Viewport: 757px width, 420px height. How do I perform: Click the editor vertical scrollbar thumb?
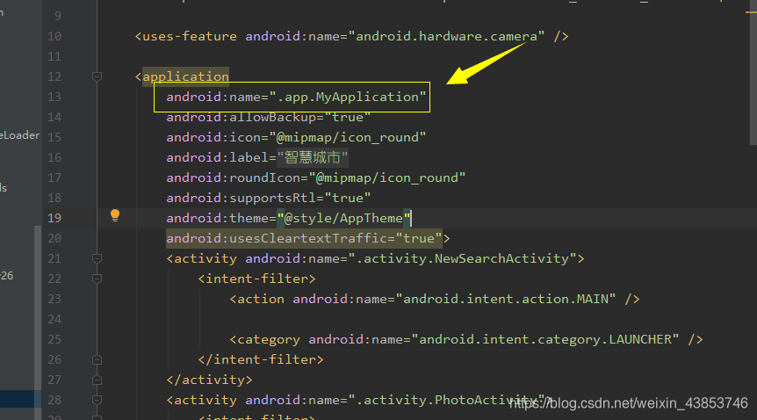(753, 73)
